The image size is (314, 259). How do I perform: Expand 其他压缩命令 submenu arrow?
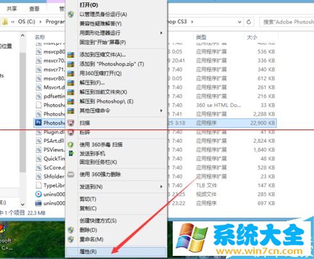(161, 111)
